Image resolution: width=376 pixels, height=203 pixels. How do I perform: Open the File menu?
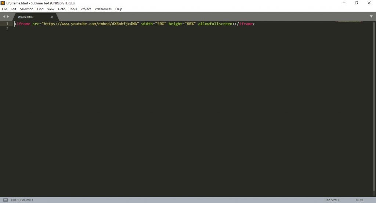4,9
